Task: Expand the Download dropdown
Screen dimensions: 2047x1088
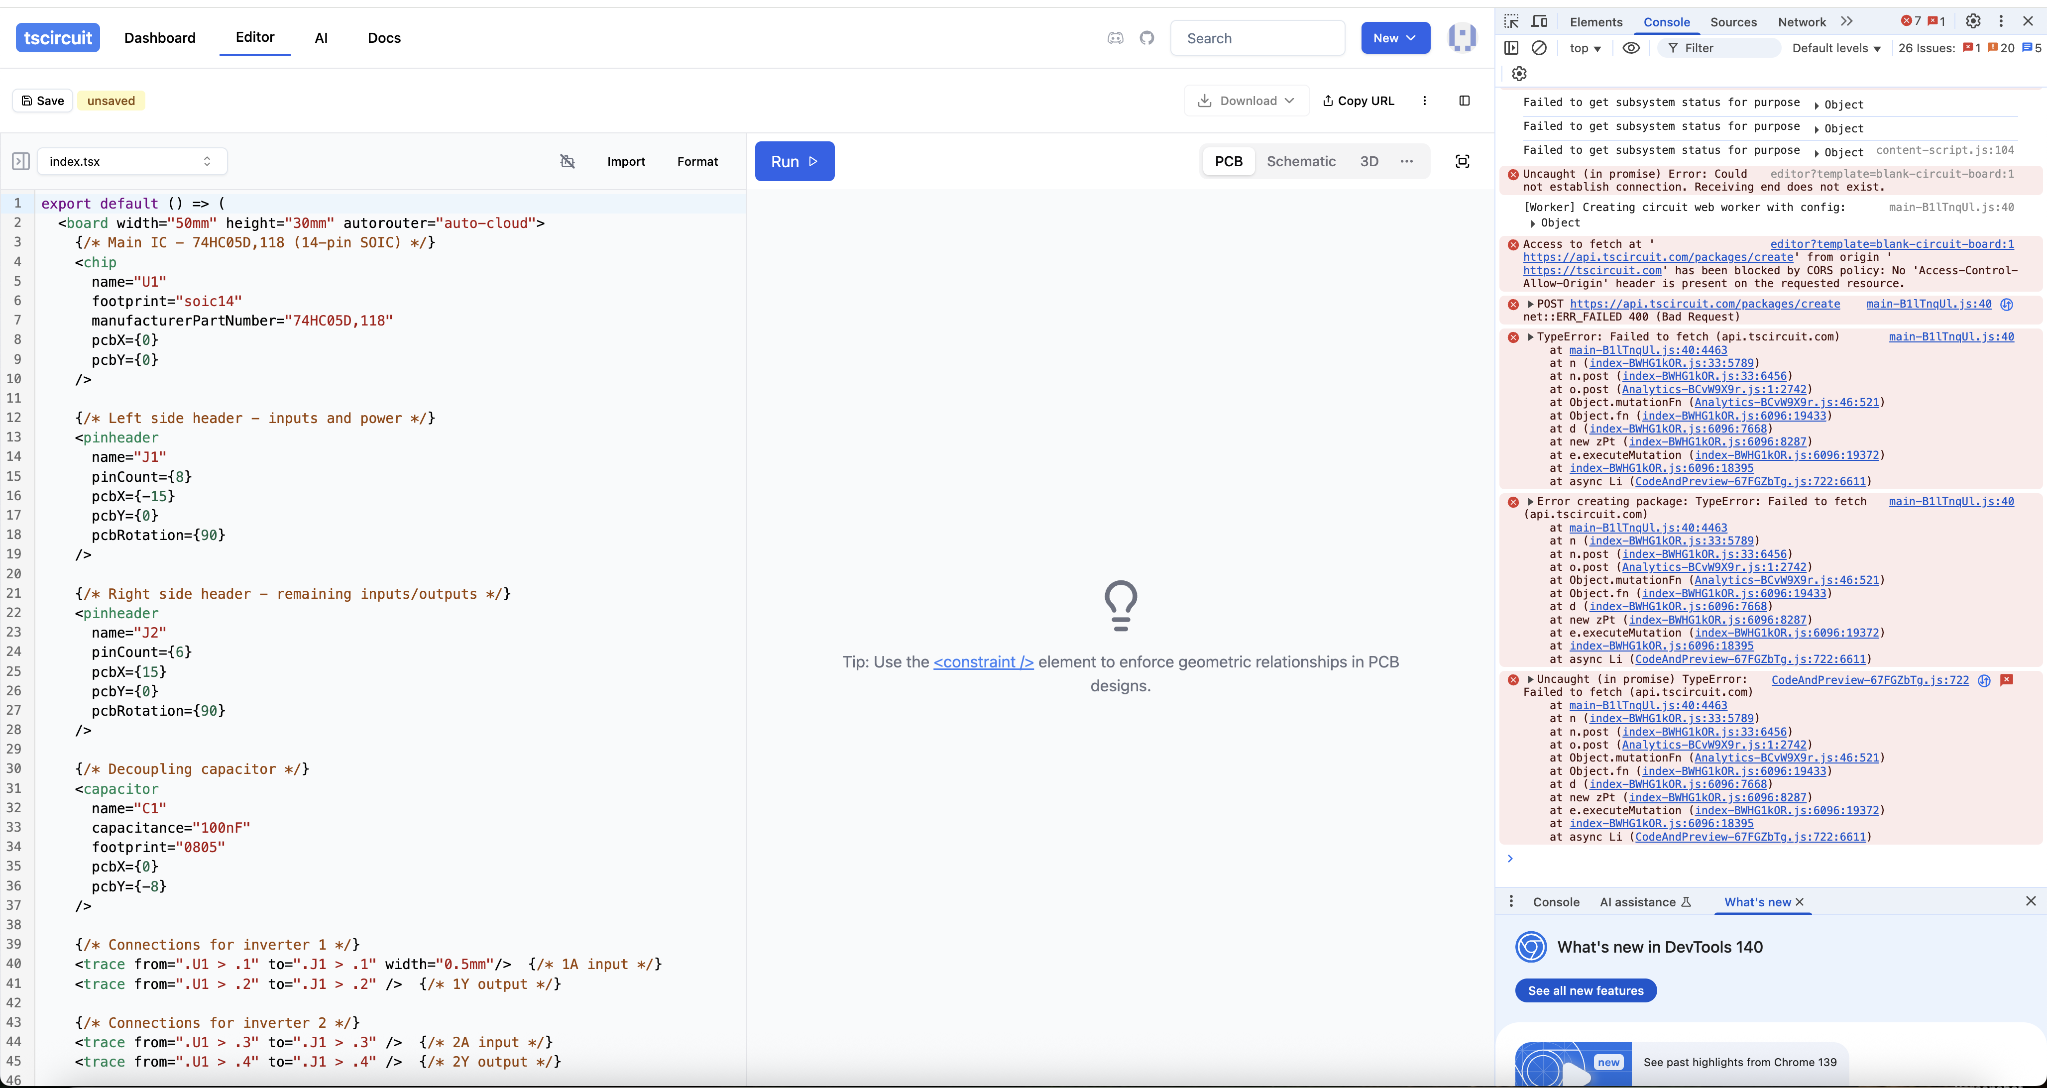Action: (x=1246, y=101)
